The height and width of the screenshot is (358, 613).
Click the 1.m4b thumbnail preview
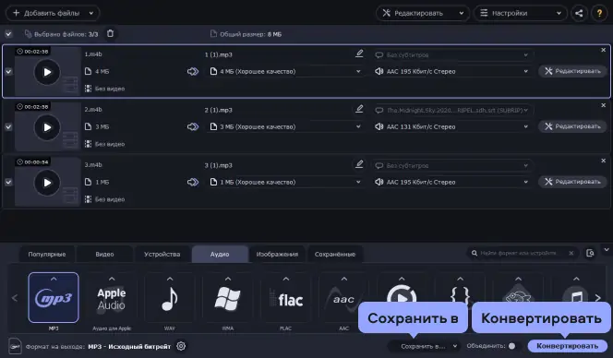click(47, 71)
